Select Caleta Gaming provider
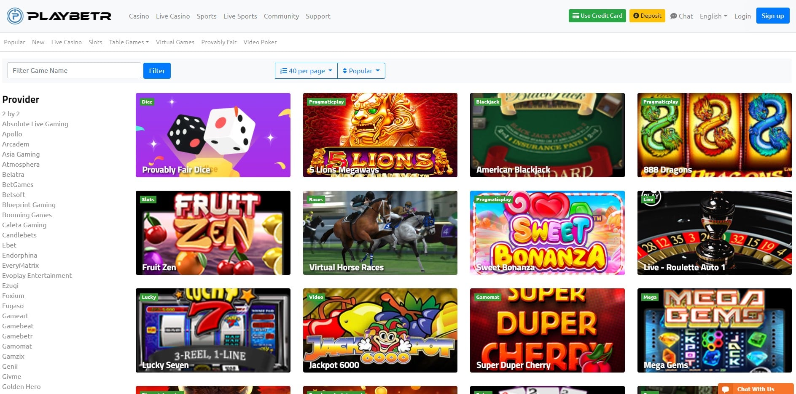The height and width of the screenshot is (394, 796). [x=24, y=225]
